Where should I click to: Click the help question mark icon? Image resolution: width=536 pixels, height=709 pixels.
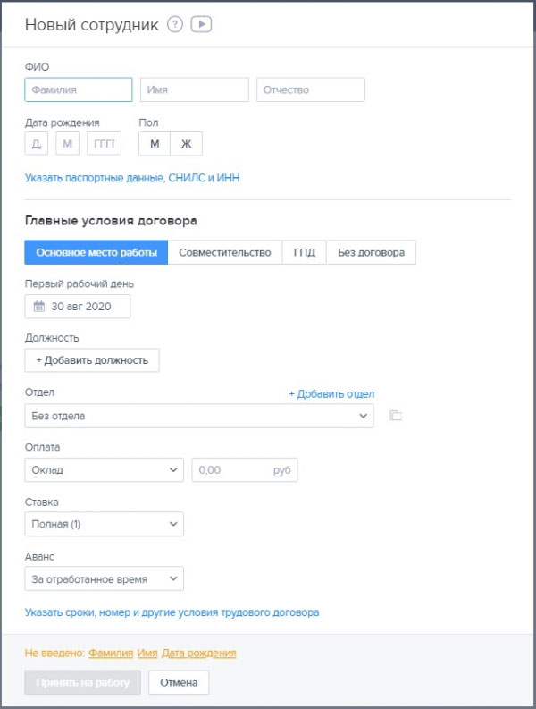175,25
